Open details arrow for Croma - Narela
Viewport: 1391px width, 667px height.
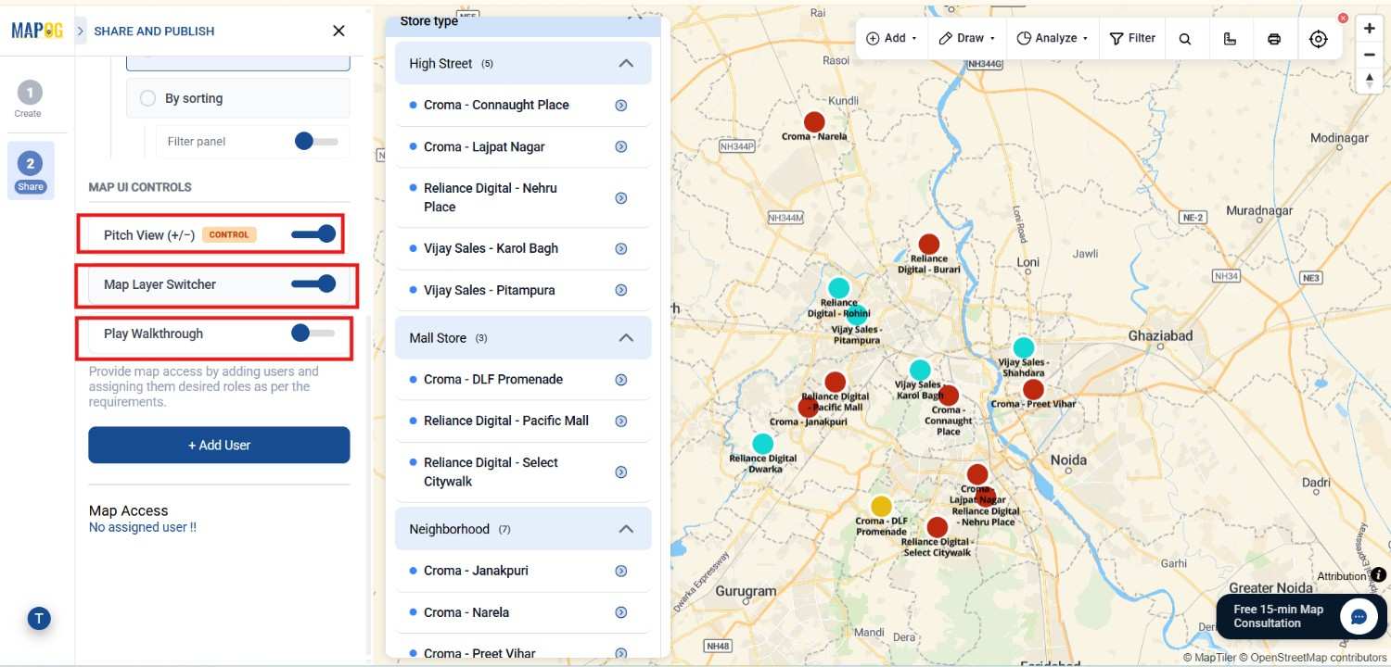coord(621,613)
